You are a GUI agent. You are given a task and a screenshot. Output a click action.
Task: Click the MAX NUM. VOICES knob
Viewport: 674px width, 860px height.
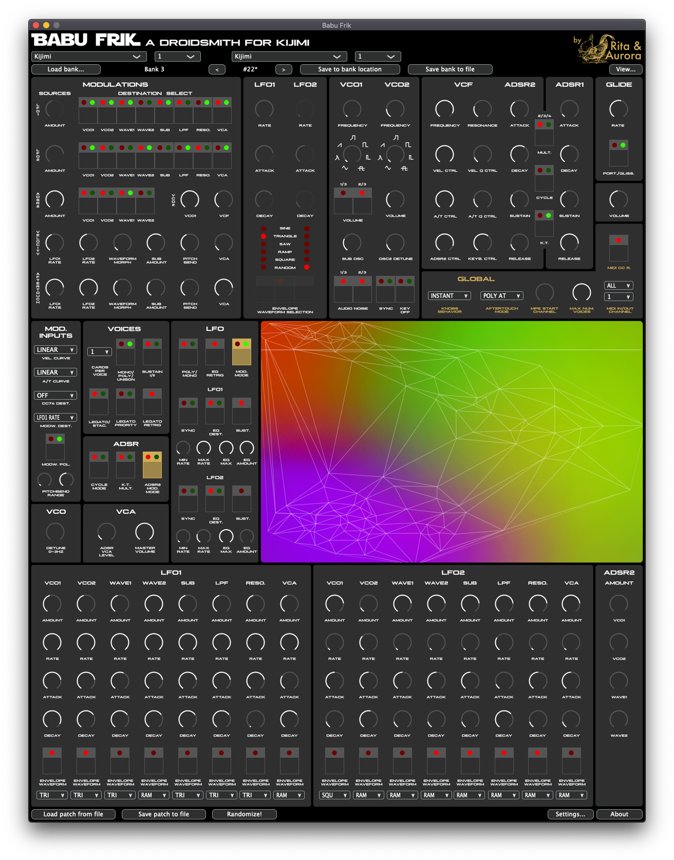pyautogui.click(x=582, y=292)
